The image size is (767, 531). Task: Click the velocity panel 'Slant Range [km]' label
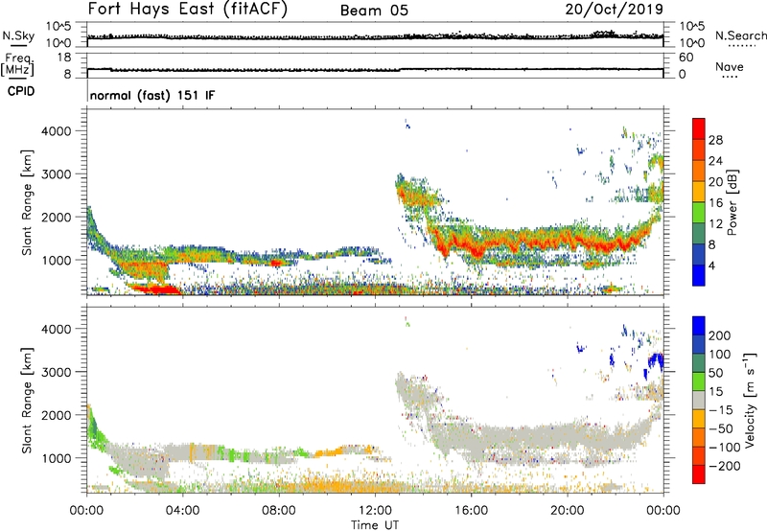pos(27,401)
